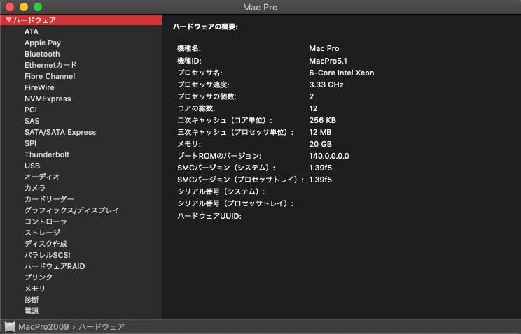Viewport: 521px width, 334px height.
Task: Select メモリ in the sidebar list
Action: click(34, 289)
